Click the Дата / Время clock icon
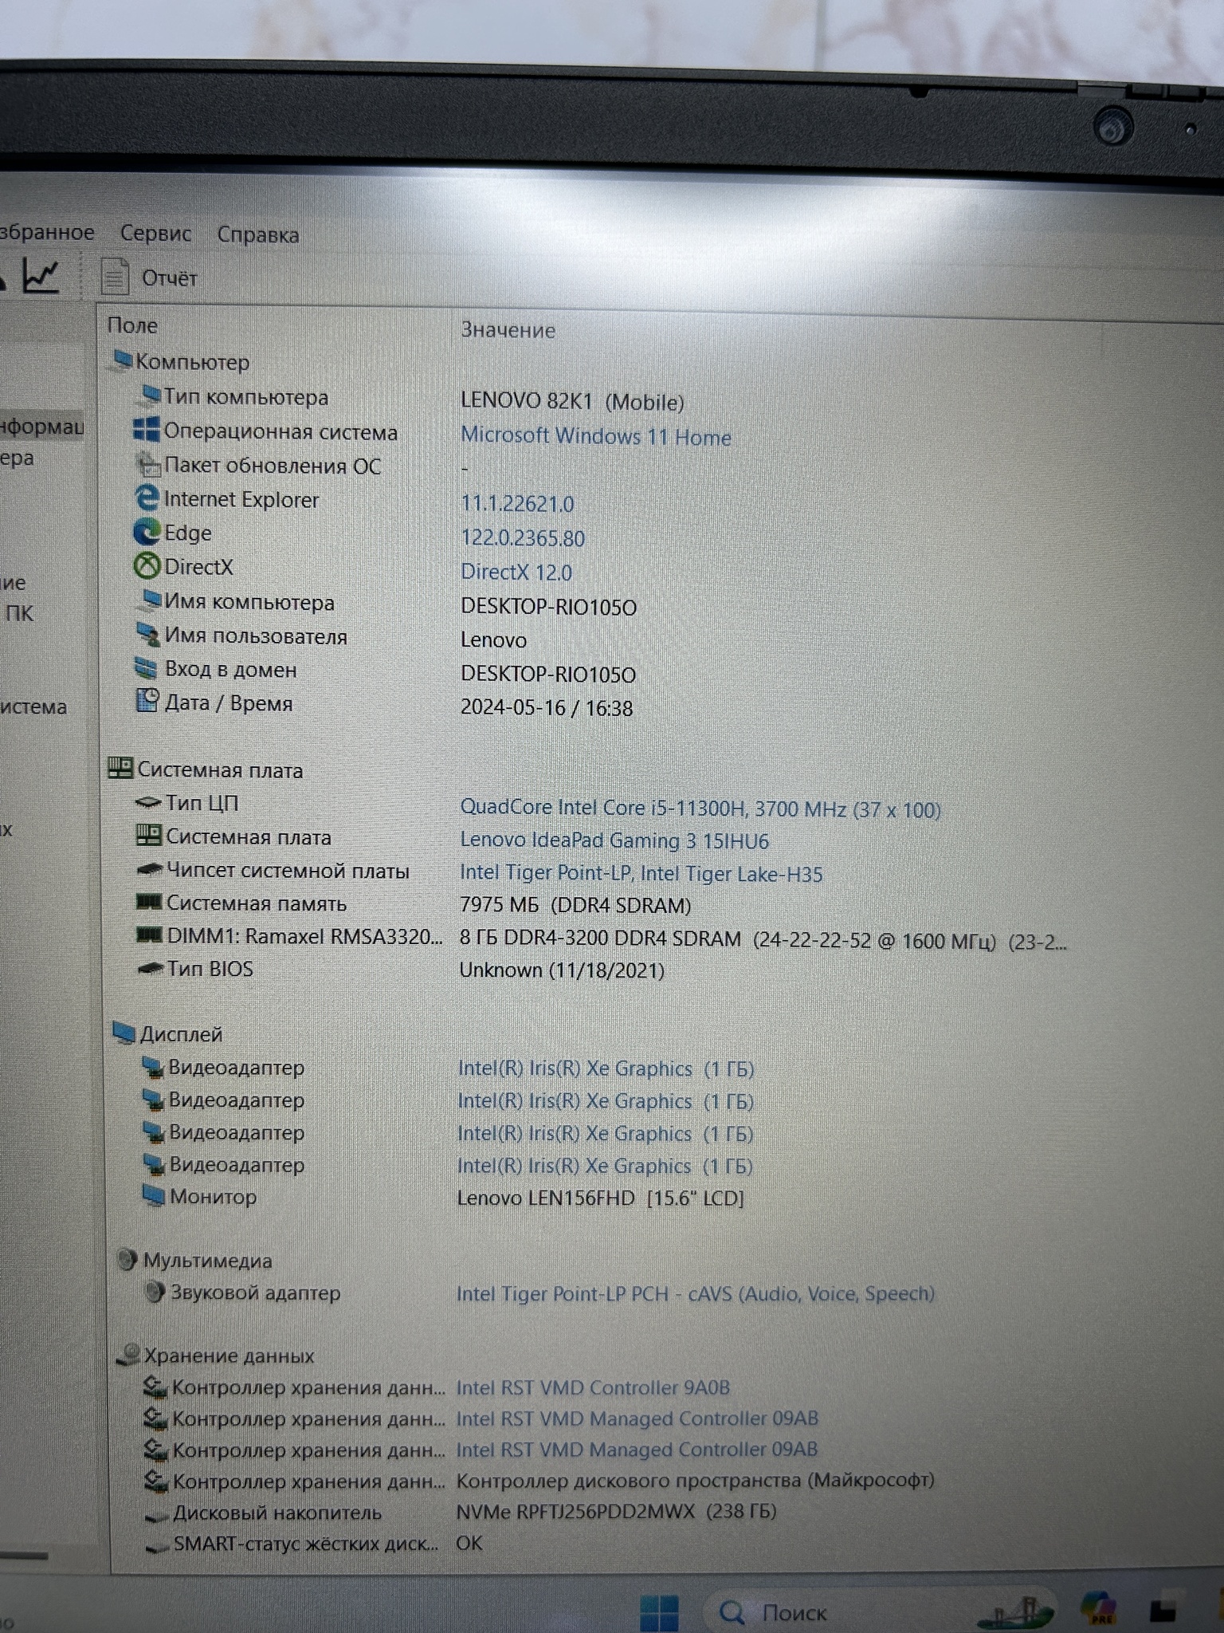 point(147,701)
